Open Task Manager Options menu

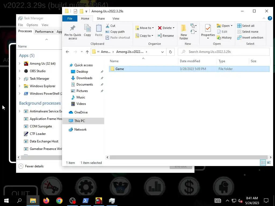pyautogui.click(x=32, y=25)
